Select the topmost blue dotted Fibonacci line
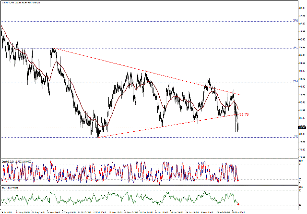307x214 pixels. [144, 22]
